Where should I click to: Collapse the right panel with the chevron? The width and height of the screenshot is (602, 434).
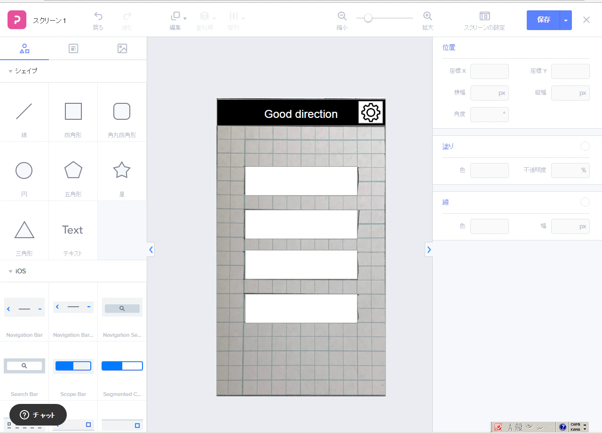(429, 249)
